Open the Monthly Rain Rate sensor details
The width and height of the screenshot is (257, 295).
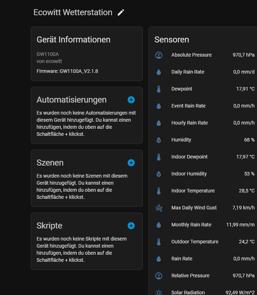point(201,225)
